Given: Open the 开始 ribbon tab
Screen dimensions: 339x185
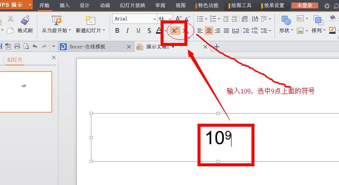Looking at the screenshot, I should tap(44, 5).
